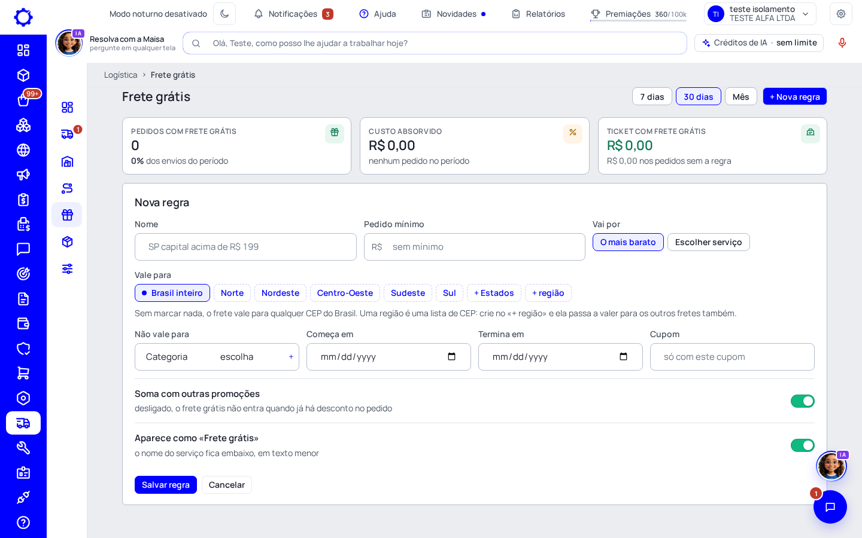Open Novidades news item
Image resolution: width=862 pixels, height=538 pixels.
click(454, 14)
